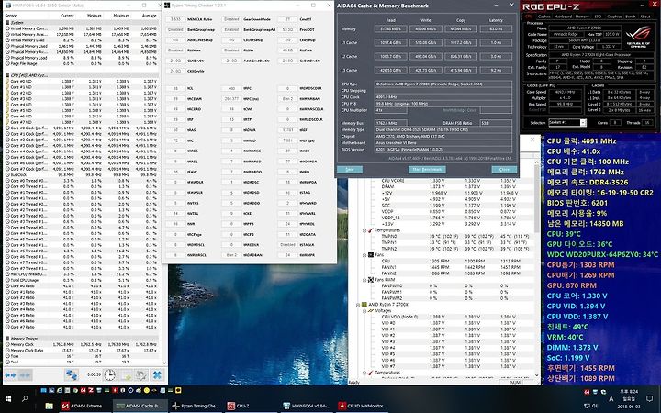Switch to Caches tab in CPU-Z
661x413 pixels.
[544, 17]
